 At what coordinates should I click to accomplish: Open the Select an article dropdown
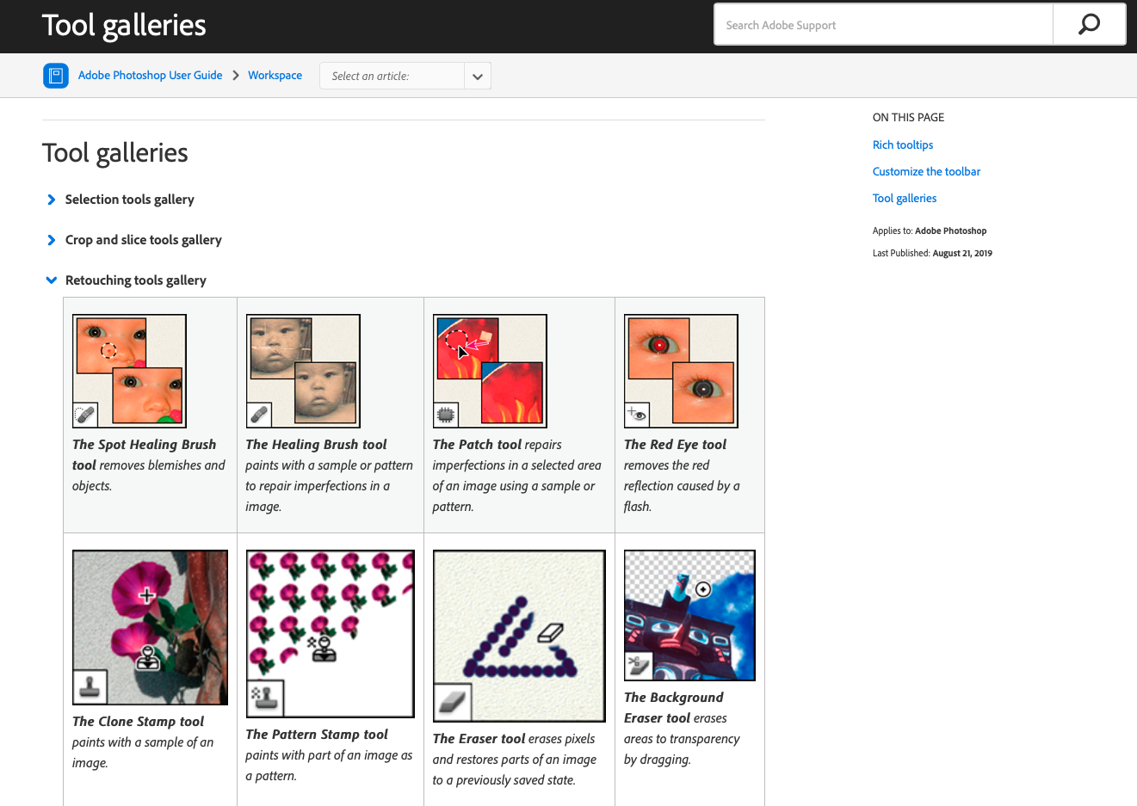[x=405, y=76]
